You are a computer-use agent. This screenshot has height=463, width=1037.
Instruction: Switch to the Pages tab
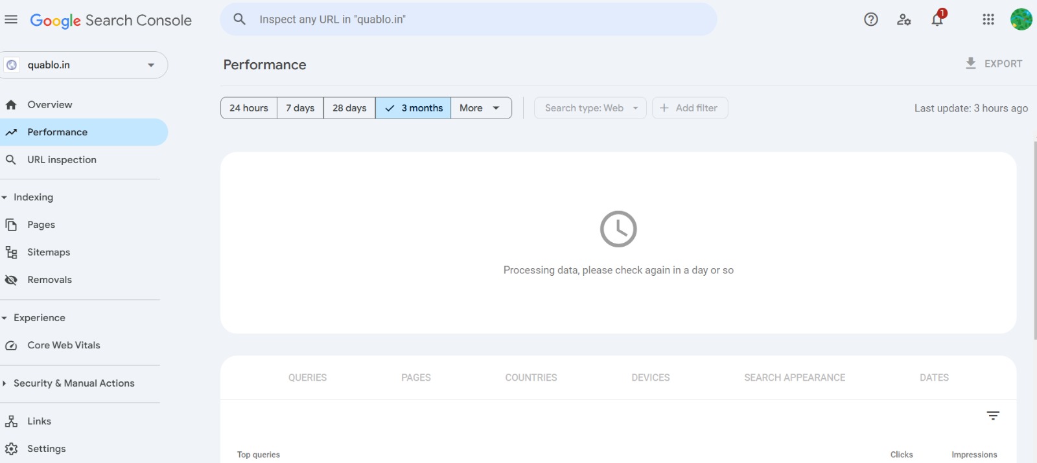coord(416,378)
